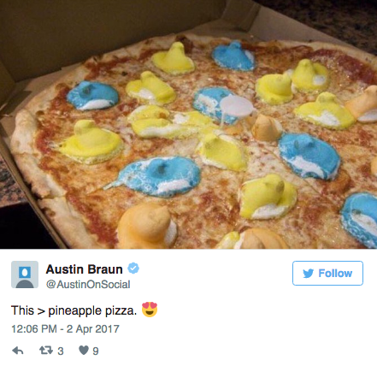Open the Austin Braun display name link

[85, 269]
